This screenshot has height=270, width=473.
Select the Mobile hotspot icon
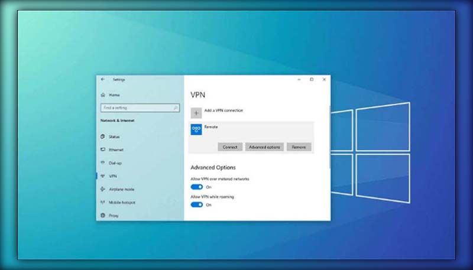[103, 202]
